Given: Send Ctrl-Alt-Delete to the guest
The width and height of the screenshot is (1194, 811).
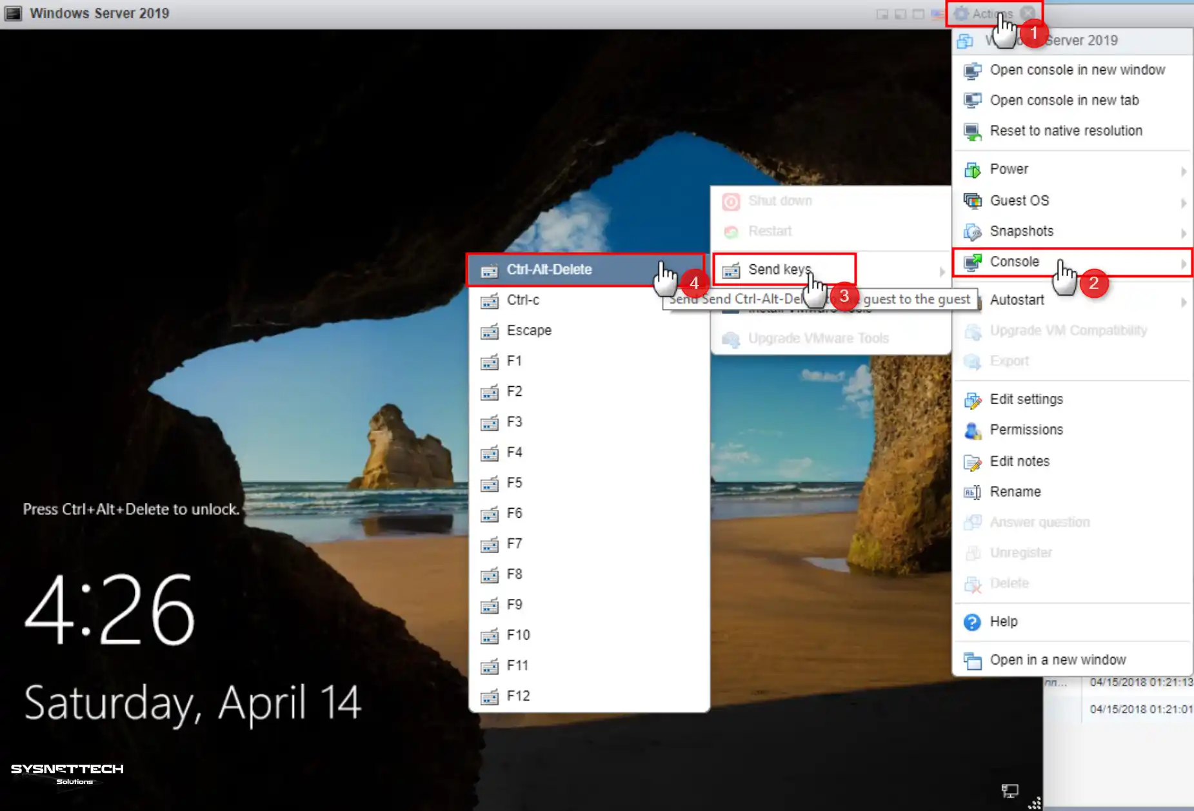Looking at the screenshot, I should [584, 269].
